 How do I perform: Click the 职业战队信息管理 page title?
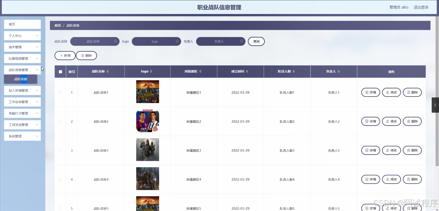point(219,7)
